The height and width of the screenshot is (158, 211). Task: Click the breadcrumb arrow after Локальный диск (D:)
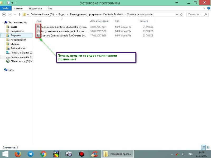pyautogui.click(x=56, y=14)
